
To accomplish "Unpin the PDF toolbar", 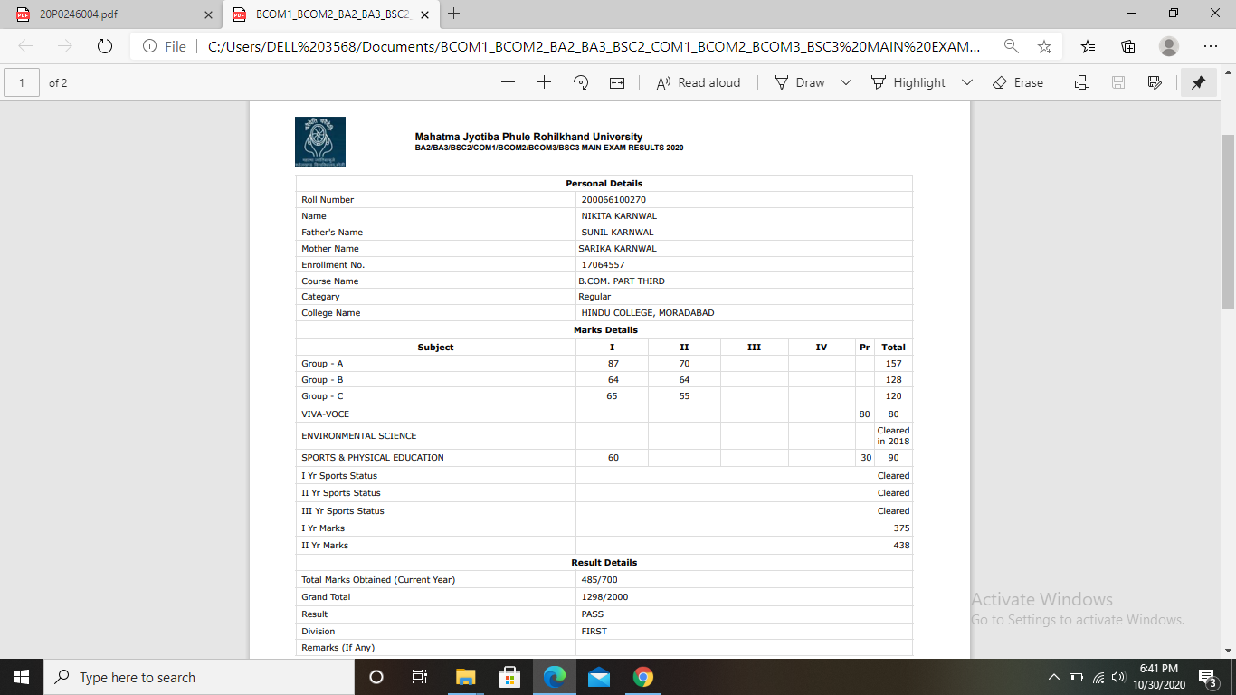I will 1199,82.
